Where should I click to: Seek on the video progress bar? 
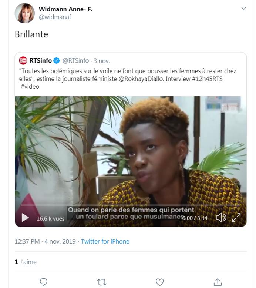coord(129,204)
